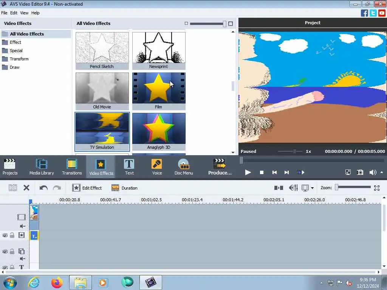Go to next scene
This screenshot has height=290, width=387.
(300, 172)
